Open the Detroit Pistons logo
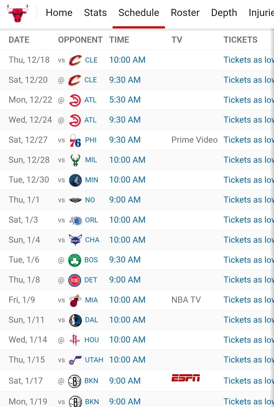 click(75, 280)
